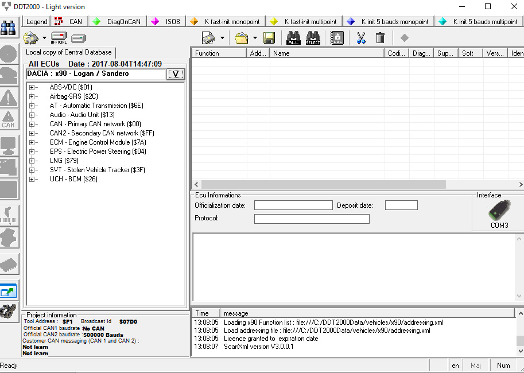Click the K init 5 bauds multipoint tab

(x=479, y=22)
